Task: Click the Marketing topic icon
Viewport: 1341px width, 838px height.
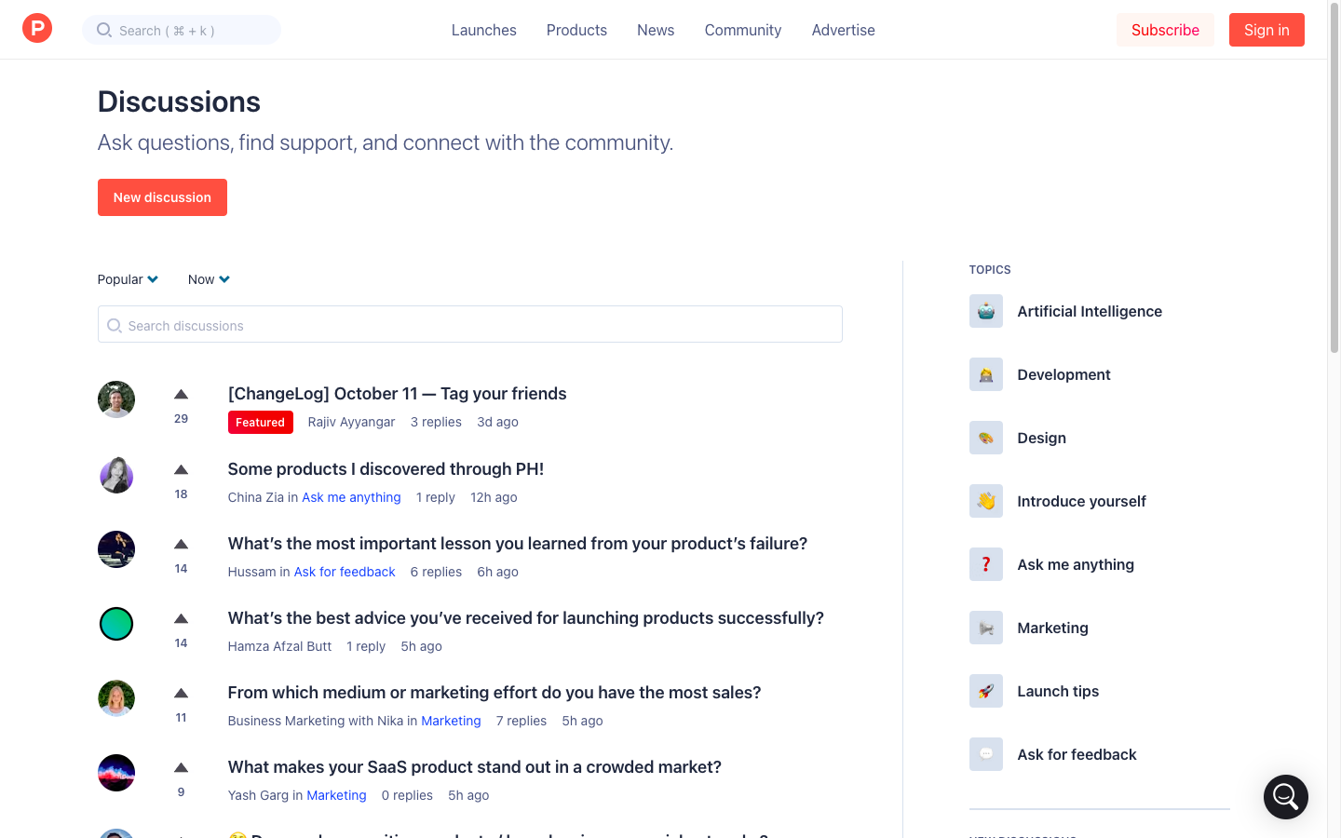Action: (x=986, y=628)
